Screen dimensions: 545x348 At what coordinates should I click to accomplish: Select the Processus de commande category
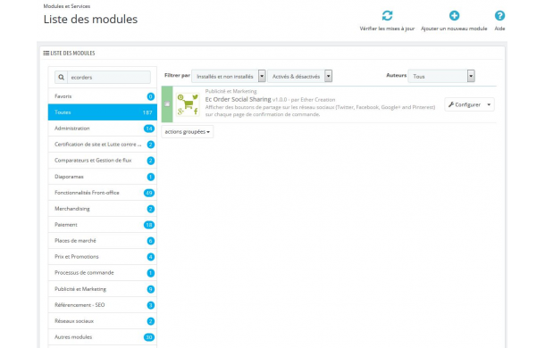pyautogui.click(x=103, y=273)
